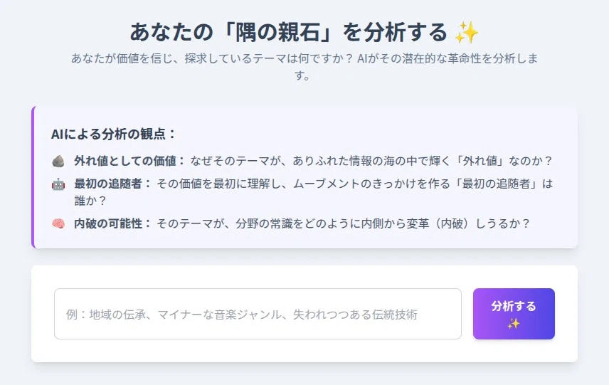Viewport: 609px width, 385px height.
Task: Click the brain emoji beside 内破の可能性
Action: click(58, 223)
